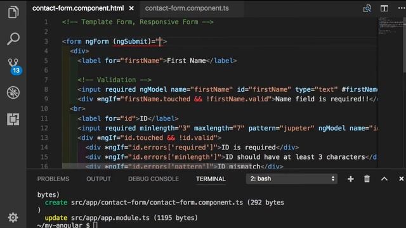Switch to the contact-form.component.ts tab

[x=187, y=8]
